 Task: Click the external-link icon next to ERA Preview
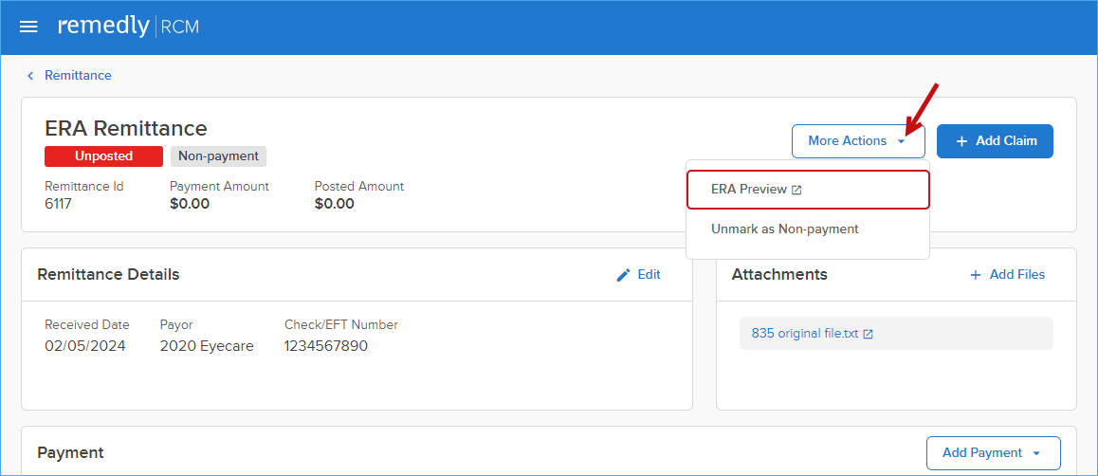tap(796, 190)
